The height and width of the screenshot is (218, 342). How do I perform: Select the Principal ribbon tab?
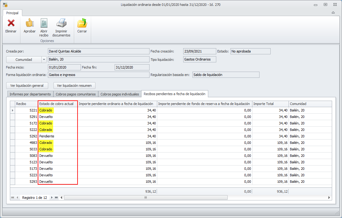(12, 13)
